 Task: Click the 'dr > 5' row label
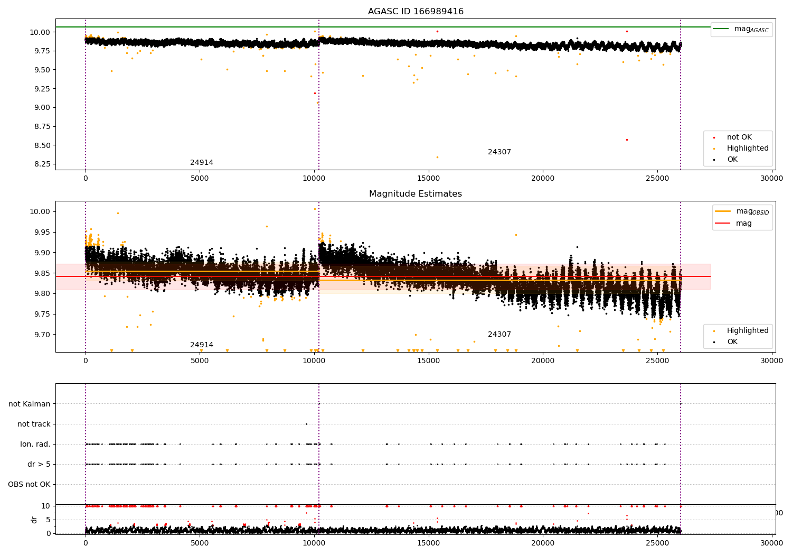pyautogui.click(x=39, y=465)
